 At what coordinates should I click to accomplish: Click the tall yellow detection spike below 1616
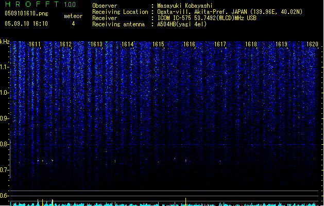point(186,202)
